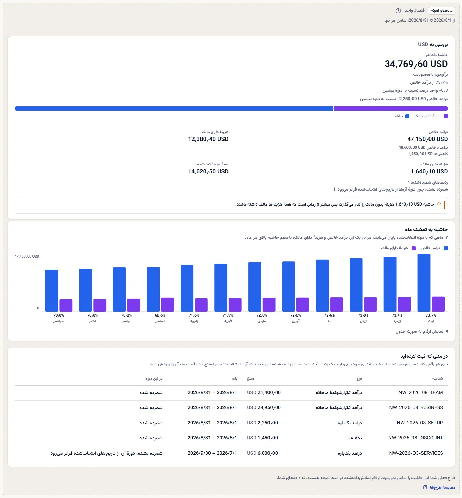Click the help question mark icon
This screenshot has height=498, width=462.
[x=398, y=11]
